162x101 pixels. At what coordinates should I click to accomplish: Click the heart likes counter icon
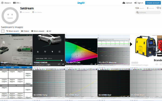pos(158,8)
